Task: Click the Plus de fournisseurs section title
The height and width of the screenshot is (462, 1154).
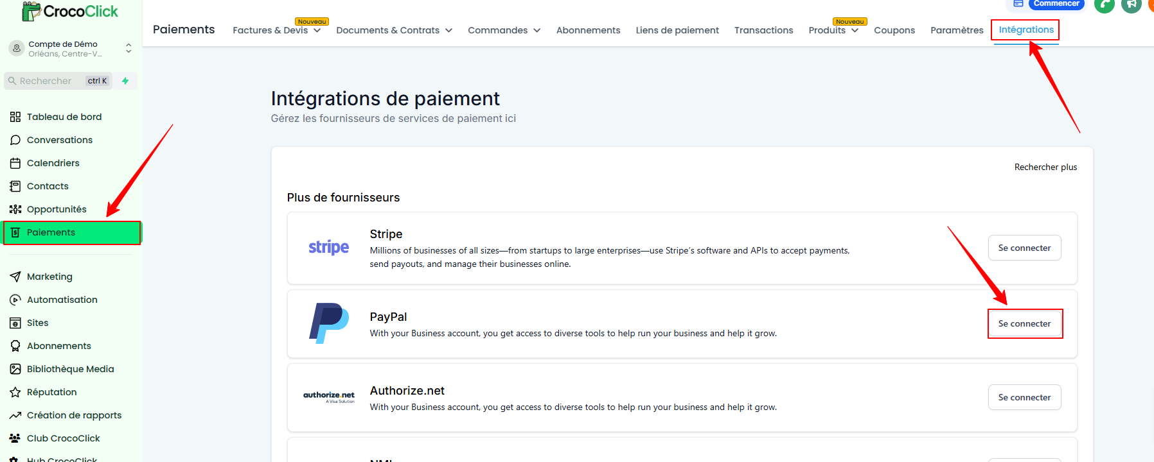Action: (x=343, y=198)
